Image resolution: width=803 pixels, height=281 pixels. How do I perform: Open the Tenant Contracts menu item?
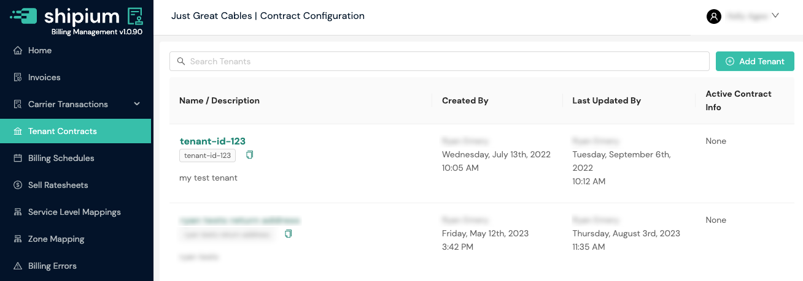pos(63,131)
